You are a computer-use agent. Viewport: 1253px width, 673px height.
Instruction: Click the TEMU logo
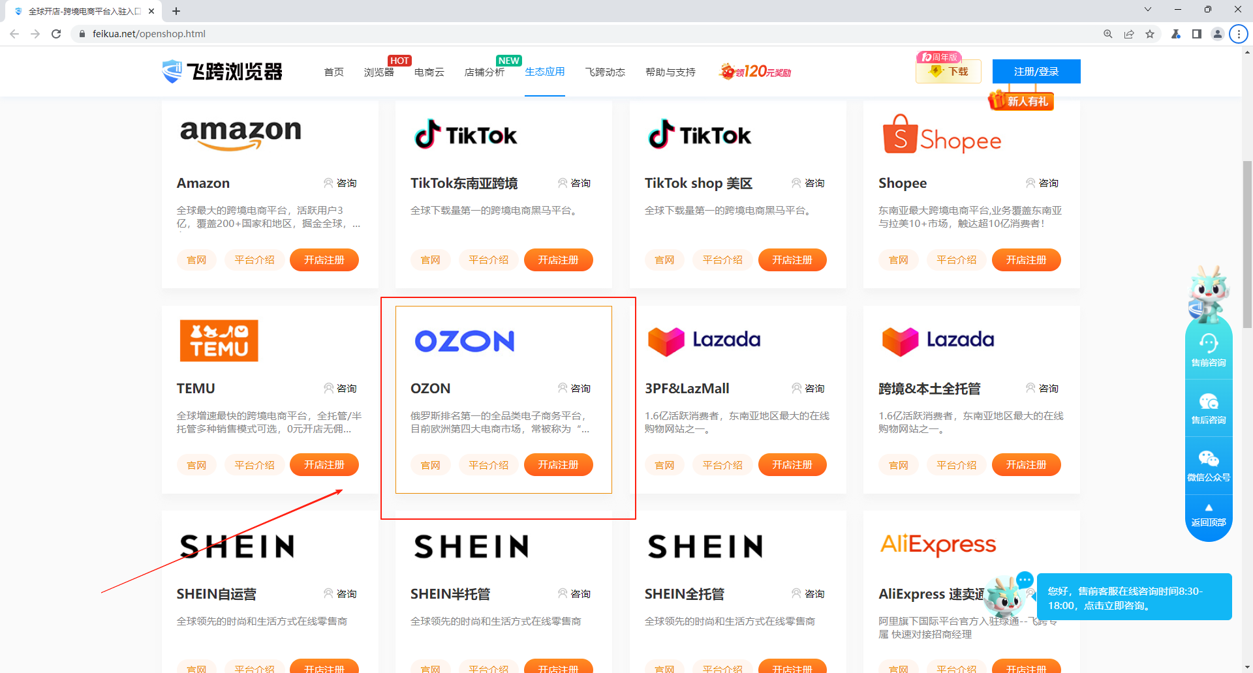[219, 340]
